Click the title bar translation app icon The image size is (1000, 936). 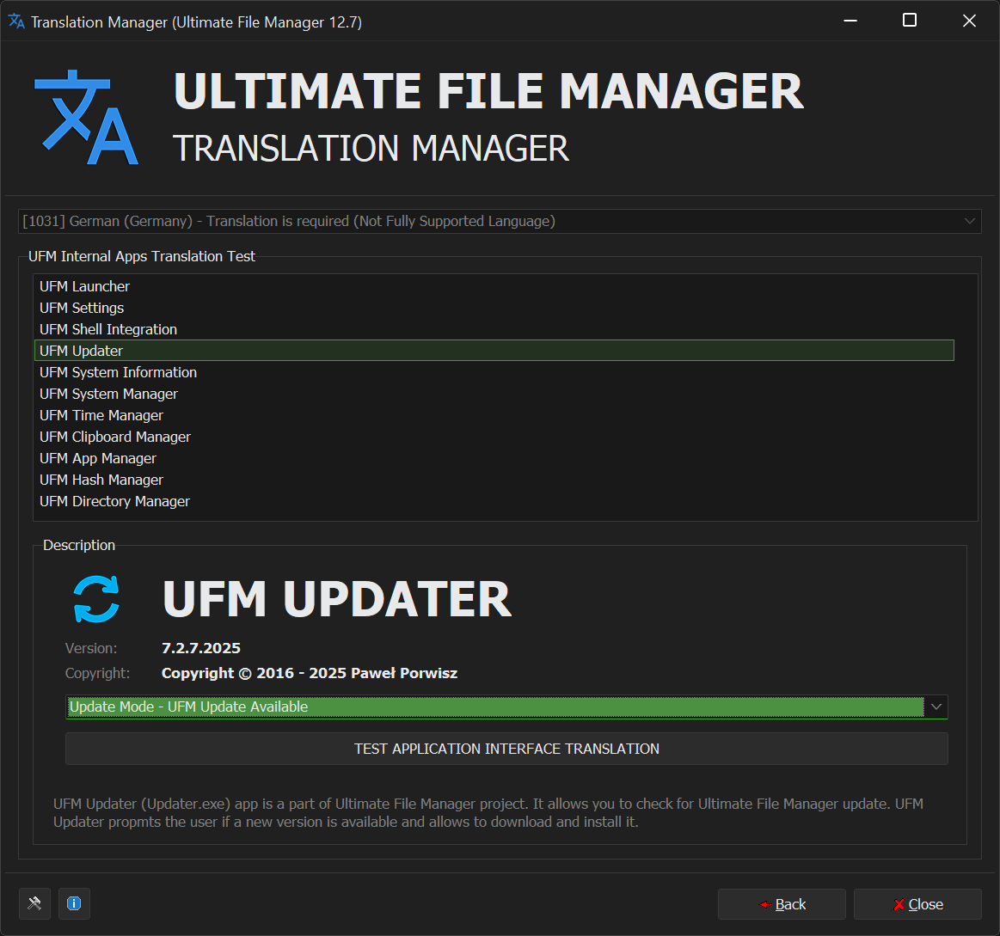[16, 21]
